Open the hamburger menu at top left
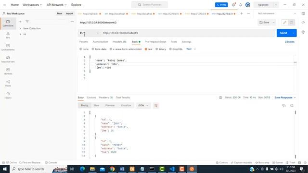The width and height of the screenshot is (308, 173). tap(4, 5)
